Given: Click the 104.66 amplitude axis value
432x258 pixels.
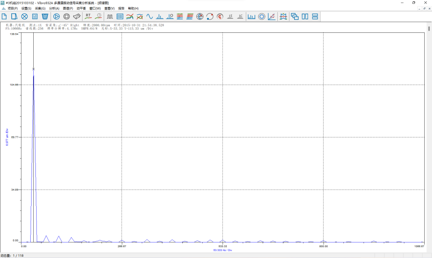Looking at the screenshot, I should click(14, 85).
